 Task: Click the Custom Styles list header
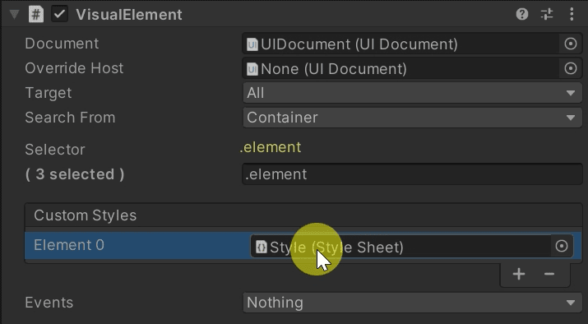point(303,215)
